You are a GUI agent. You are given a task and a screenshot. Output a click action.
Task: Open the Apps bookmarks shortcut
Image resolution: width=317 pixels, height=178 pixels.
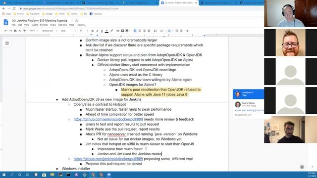click(6, 14)
